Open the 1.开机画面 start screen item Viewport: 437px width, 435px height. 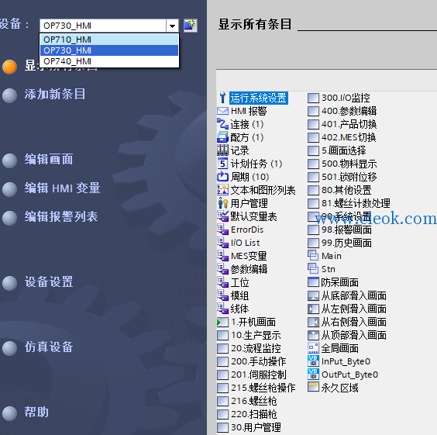click(x=253, y=322)
